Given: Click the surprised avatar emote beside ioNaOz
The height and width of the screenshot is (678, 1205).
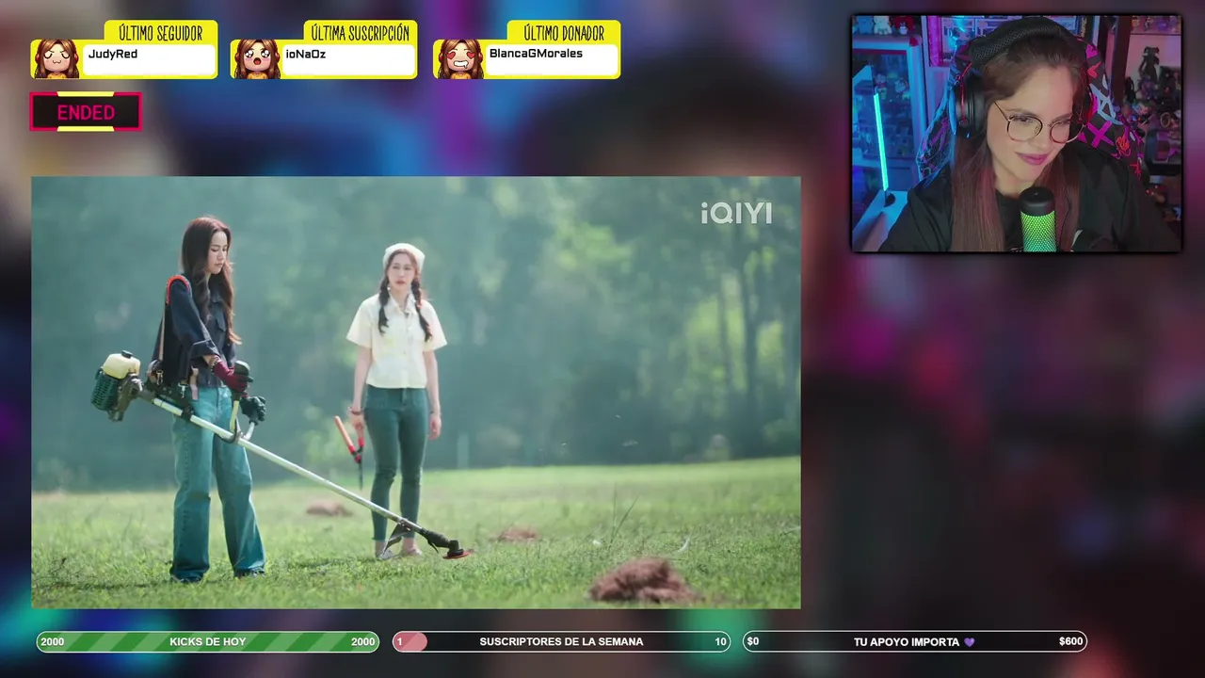Looking at the screenshot, I should pyautogui.click(x=256, y=59).
